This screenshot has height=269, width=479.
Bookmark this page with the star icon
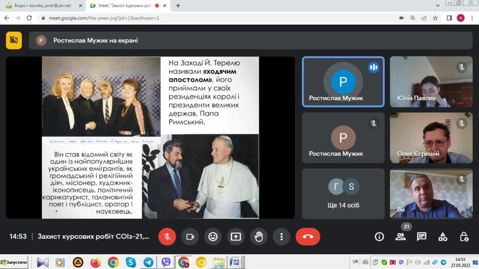point(435,18)
